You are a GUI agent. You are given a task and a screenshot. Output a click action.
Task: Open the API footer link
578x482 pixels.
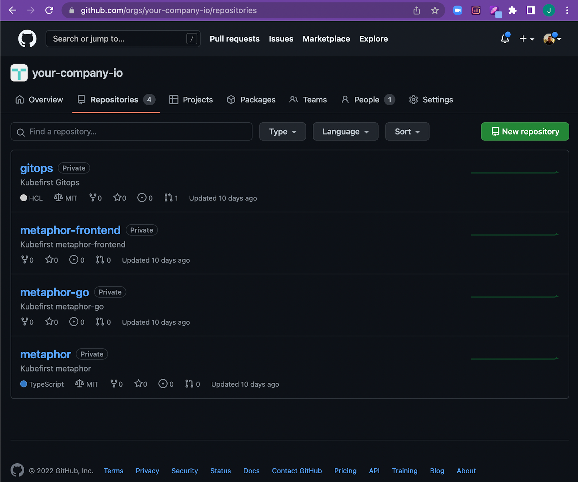(374, 471)
